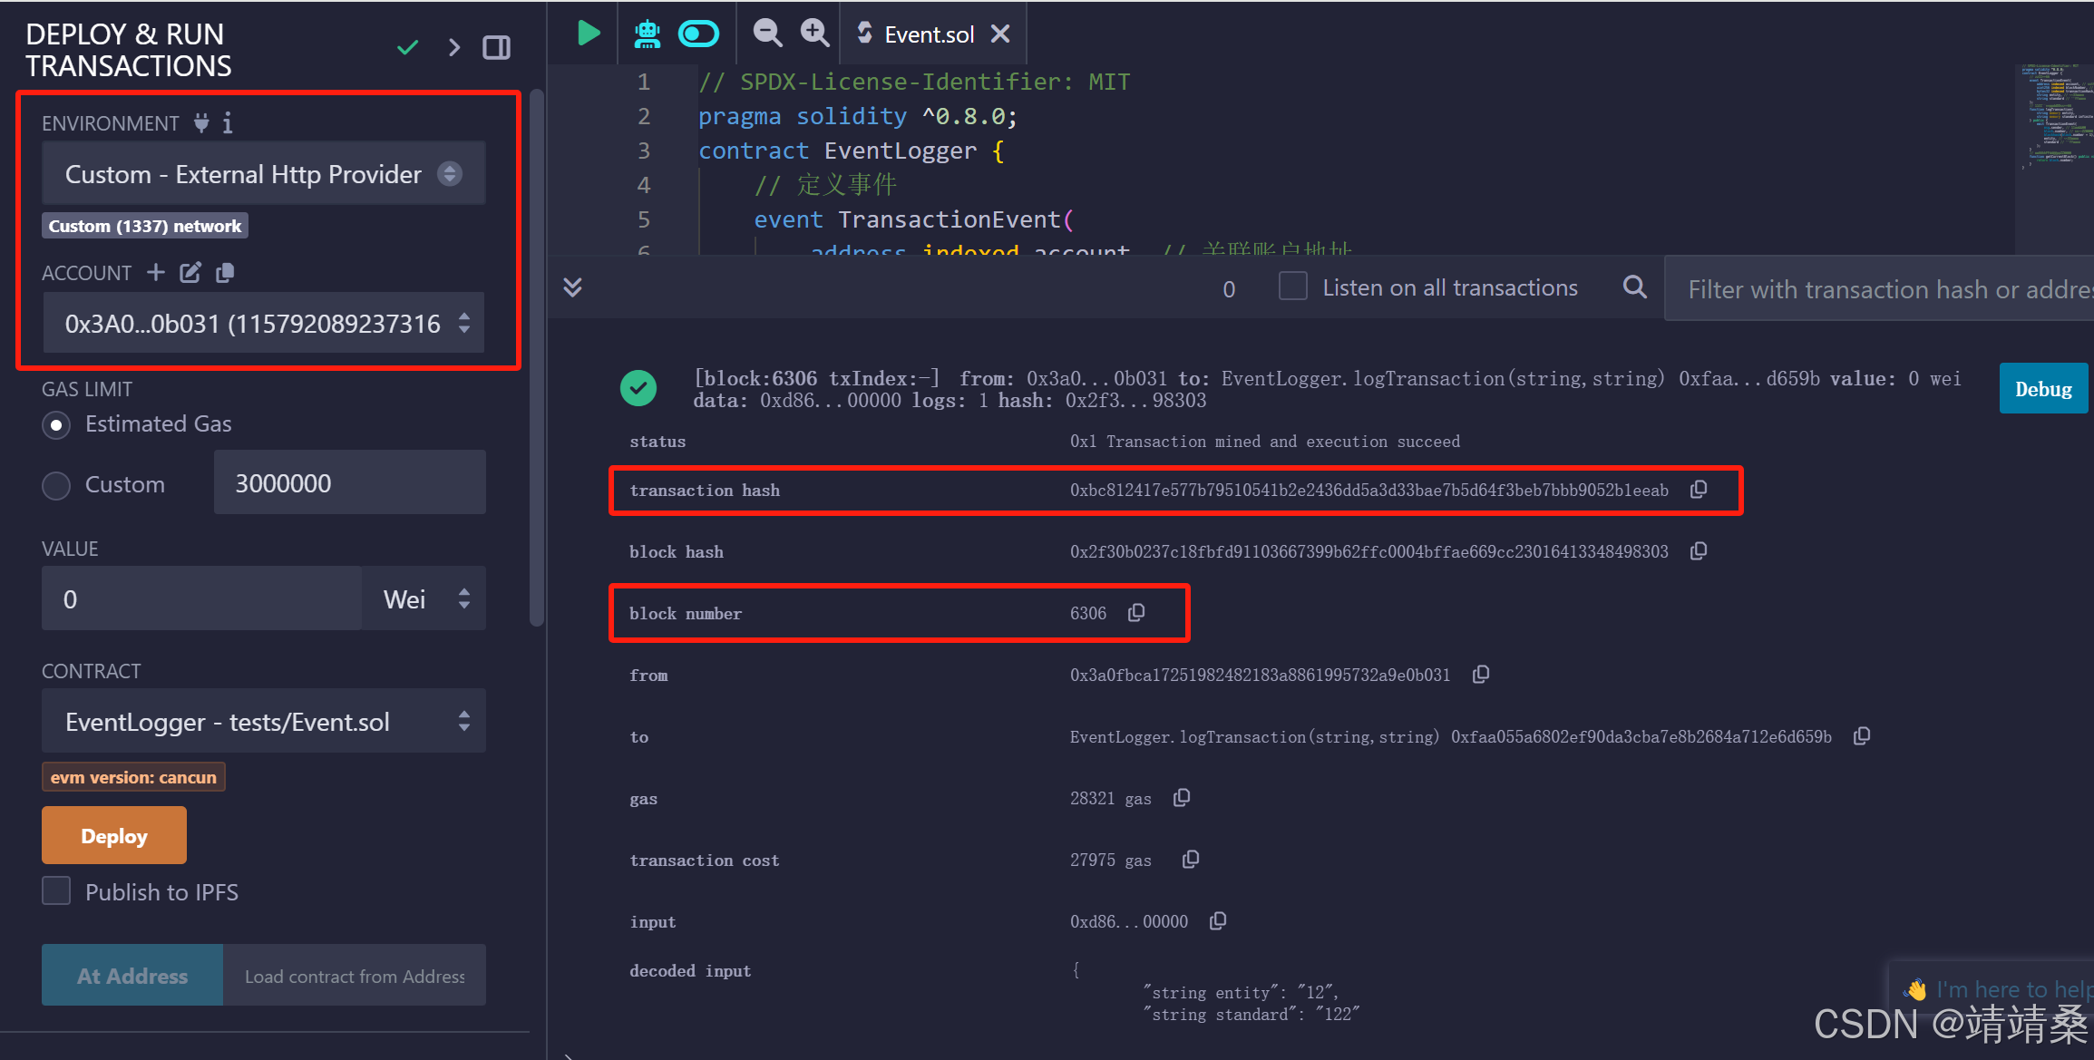Image resolution: width=2094 pixels, height=1060 pixels.
Task: Add a new account with plus icon
Action: (156, 272)
